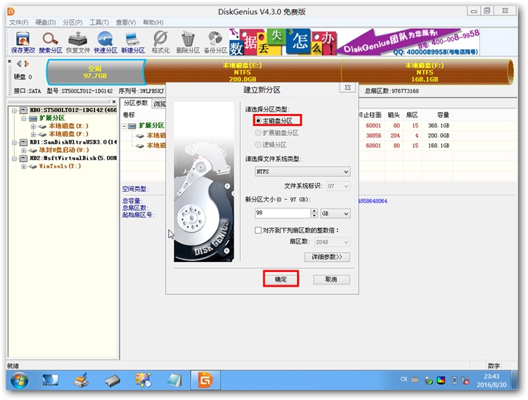Open the memory chip taskbar icon
This screenshot has width=528, height=400.
(112, 381)
